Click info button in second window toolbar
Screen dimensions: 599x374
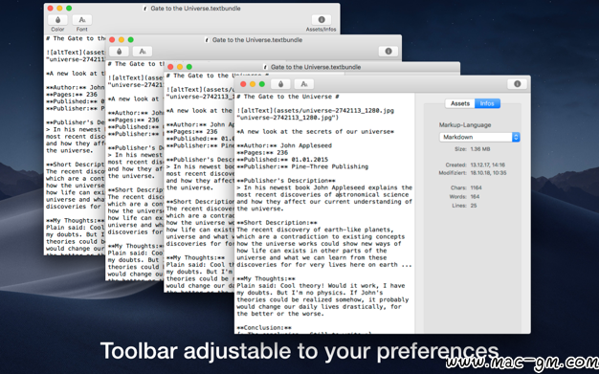click(x=388, y=52)
